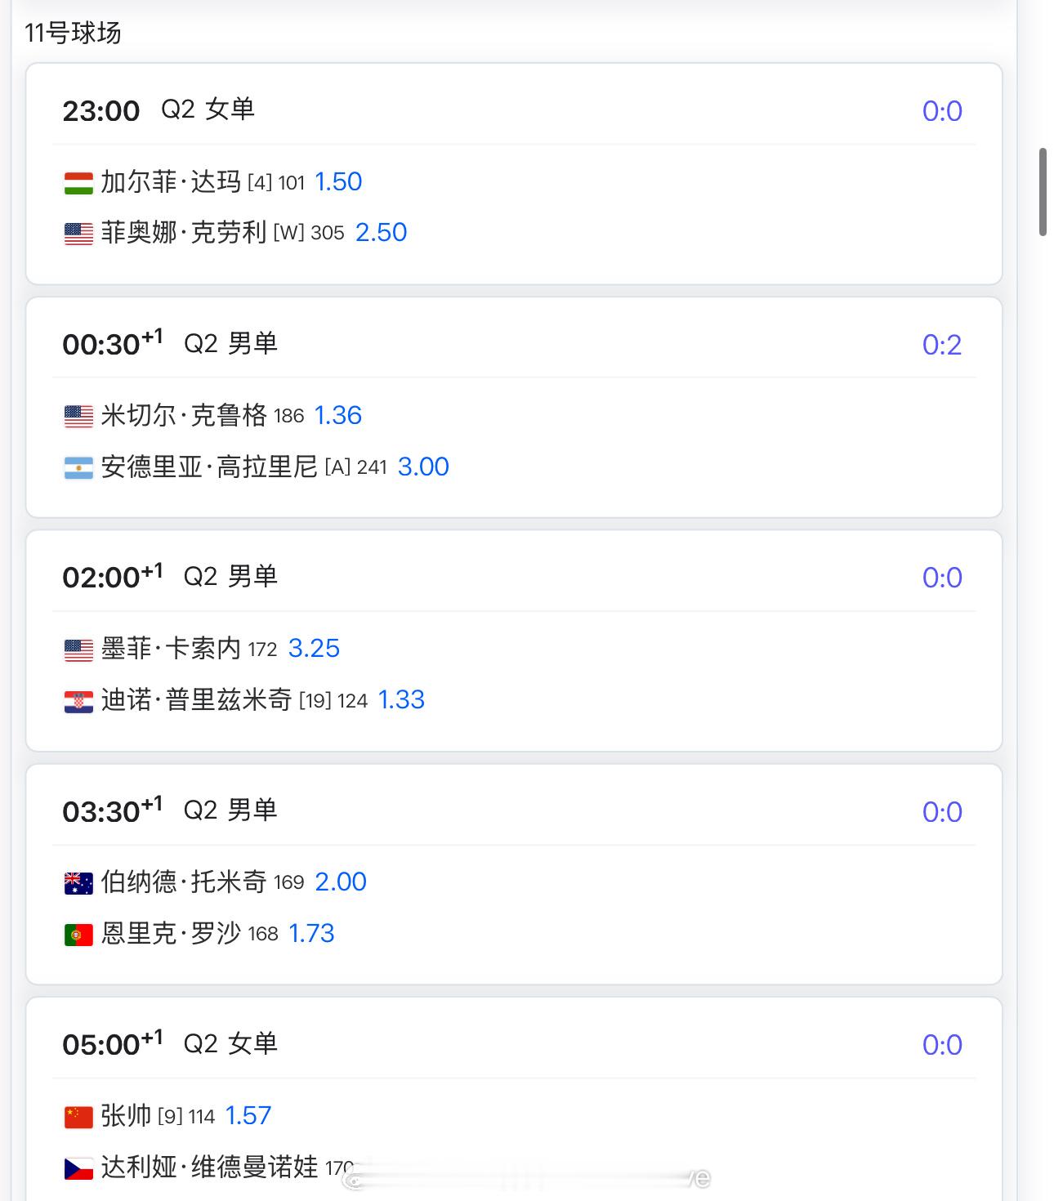Open the 0:0 score of the 23:00 match

(x=942, y=111)
